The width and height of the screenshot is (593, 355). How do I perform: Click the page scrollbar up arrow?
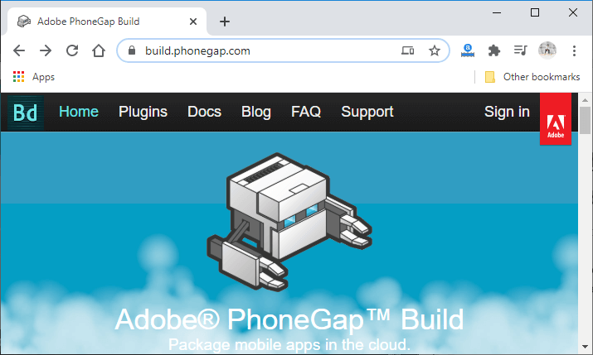click(585, 100)
